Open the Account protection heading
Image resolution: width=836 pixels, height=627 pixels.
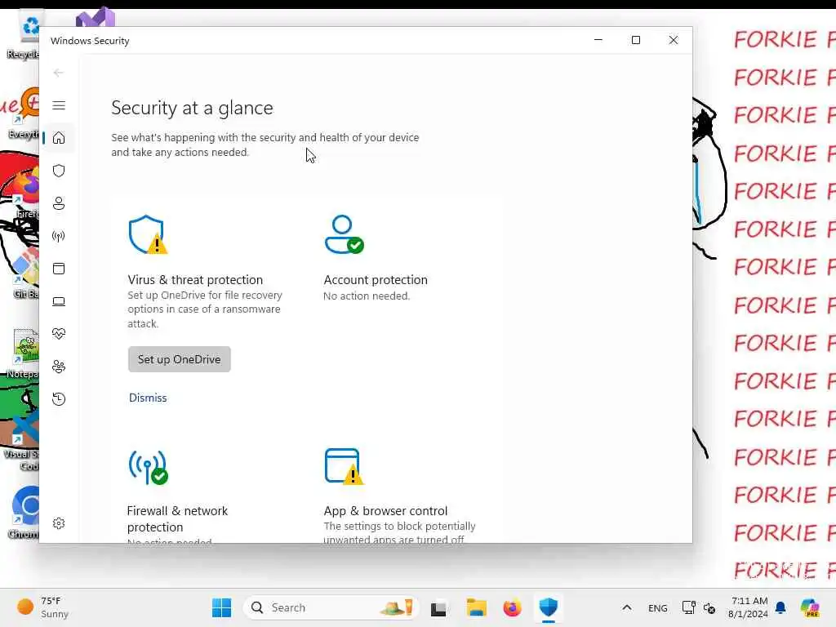pos(376,280)
